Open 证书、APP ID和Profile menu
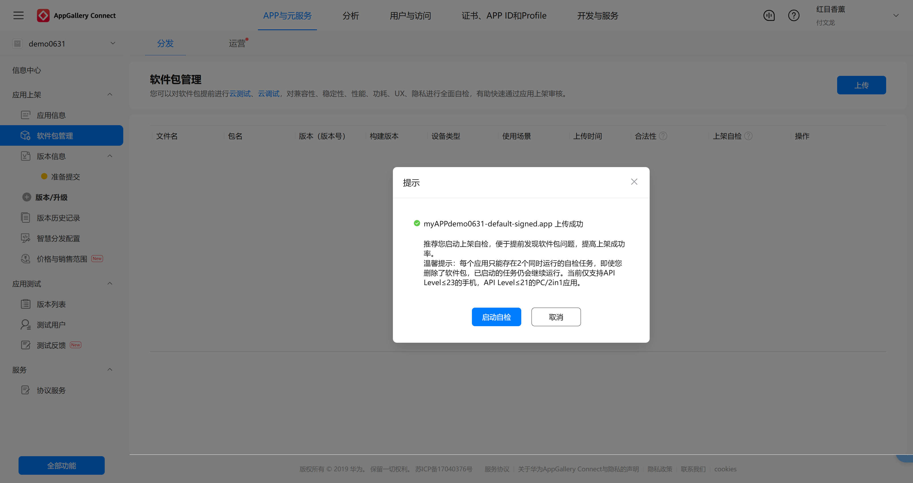 coord(504,16)
